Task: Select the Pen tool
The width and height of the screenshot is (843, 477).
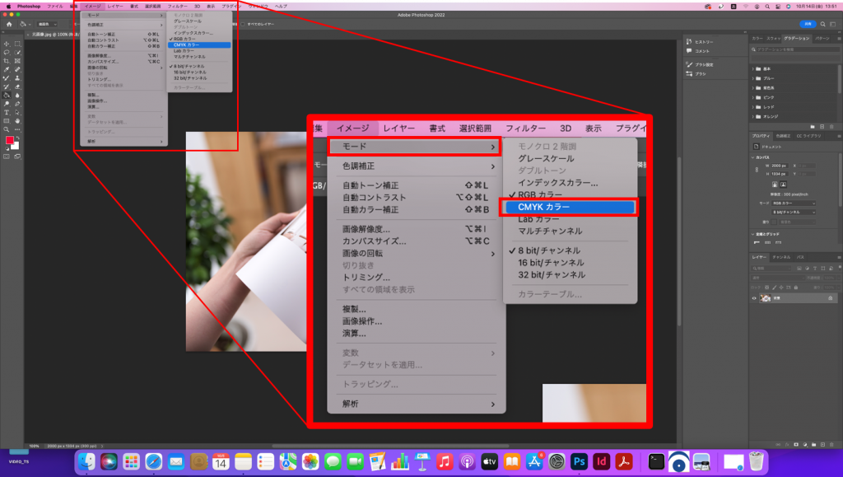Action: pyautogui.click(x=17, y=104)
